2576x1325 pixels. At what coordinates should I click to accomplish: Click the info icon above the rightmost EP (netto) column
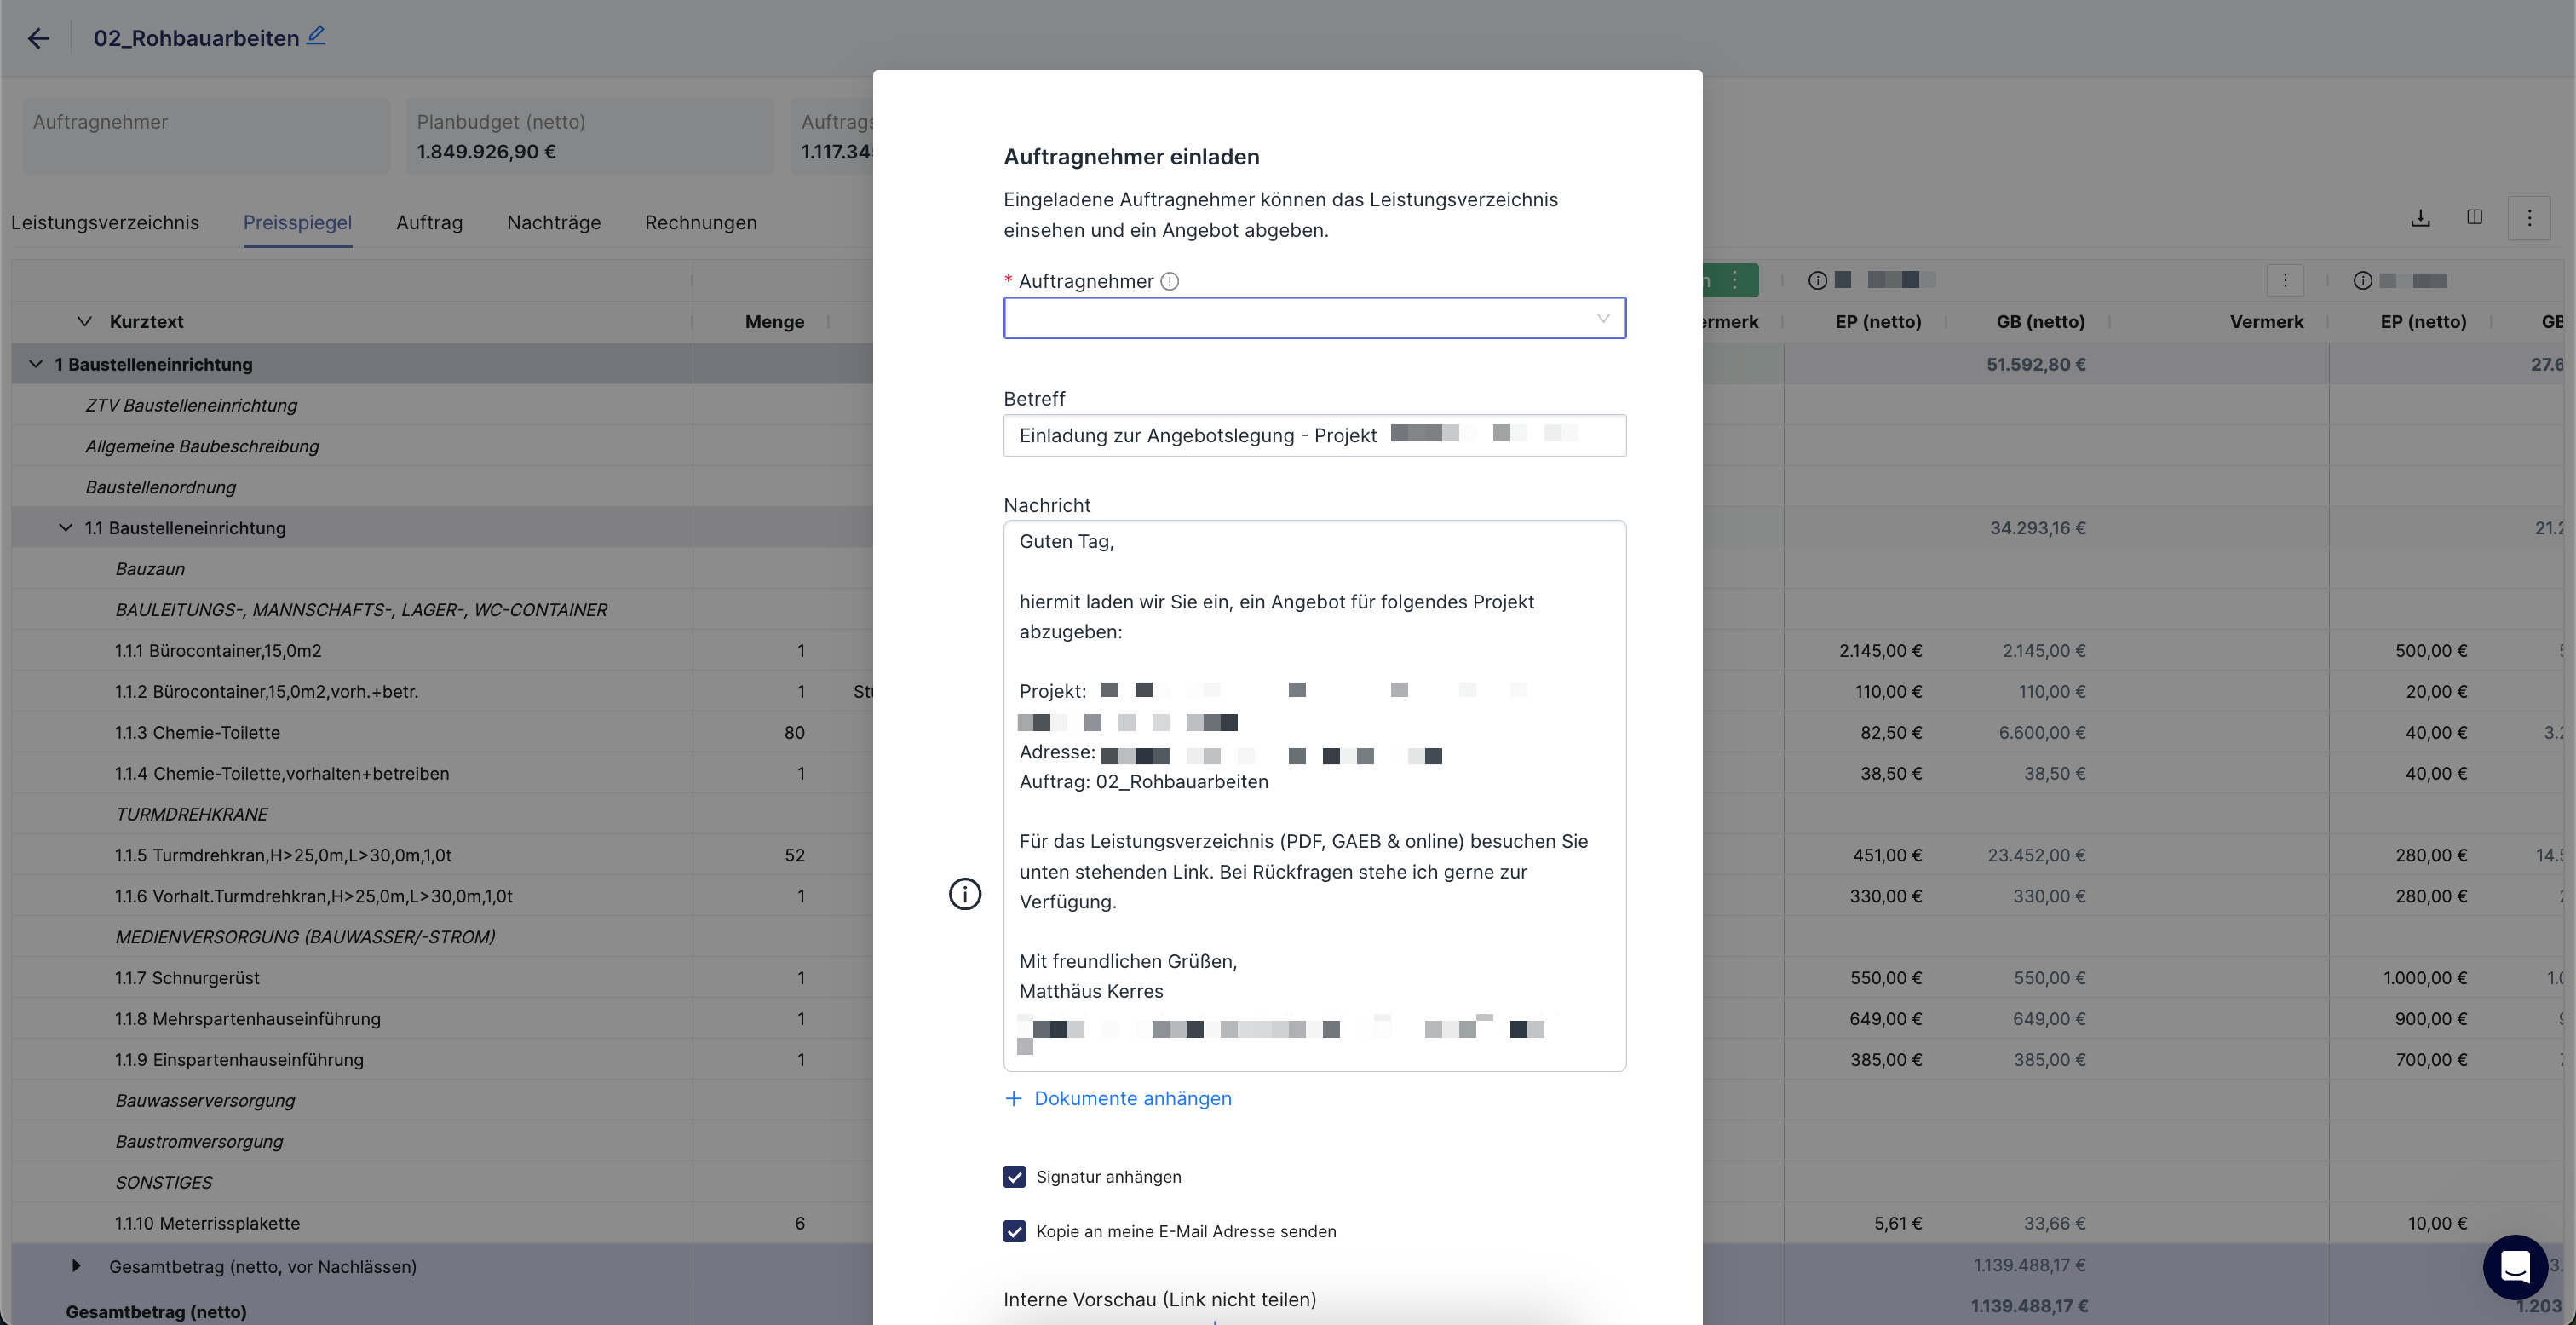2362,280
